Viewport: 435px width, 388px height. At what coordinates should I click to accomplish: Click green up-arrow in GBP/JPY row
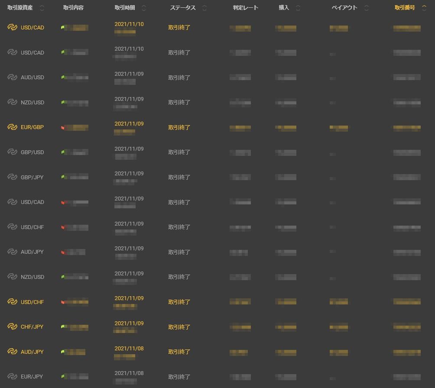[x=63, y=177]
